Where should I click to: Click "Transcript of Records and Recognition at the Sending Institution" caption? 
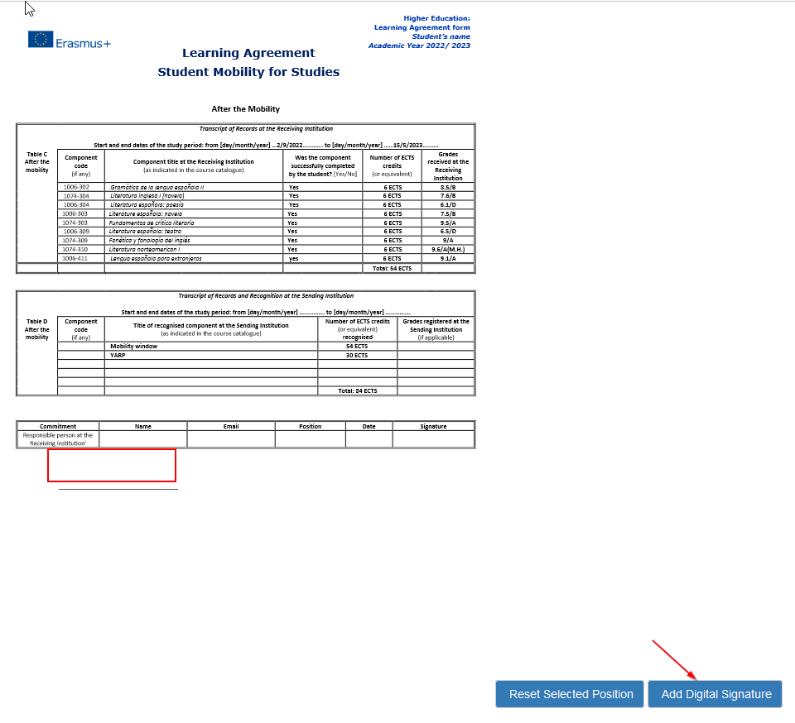click(266, 295)
